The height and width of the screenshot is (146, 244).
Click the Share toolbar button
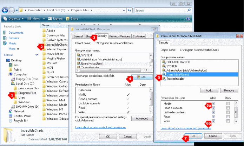(x=72, y=19)
